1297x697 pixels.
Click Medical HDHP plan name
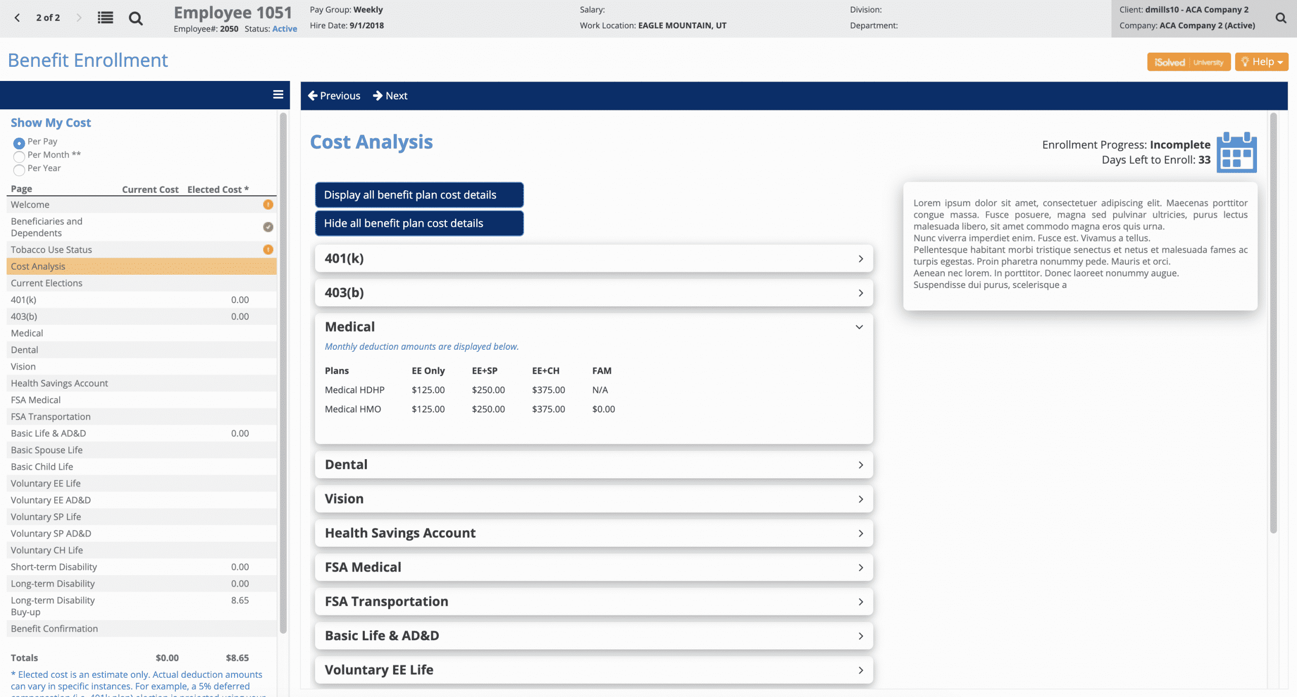coord(355,390)
